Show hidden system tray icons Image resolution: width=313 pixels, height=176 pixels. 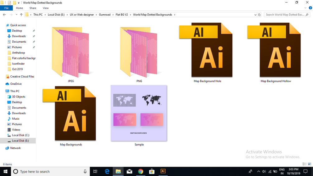[x=258, y=171]
